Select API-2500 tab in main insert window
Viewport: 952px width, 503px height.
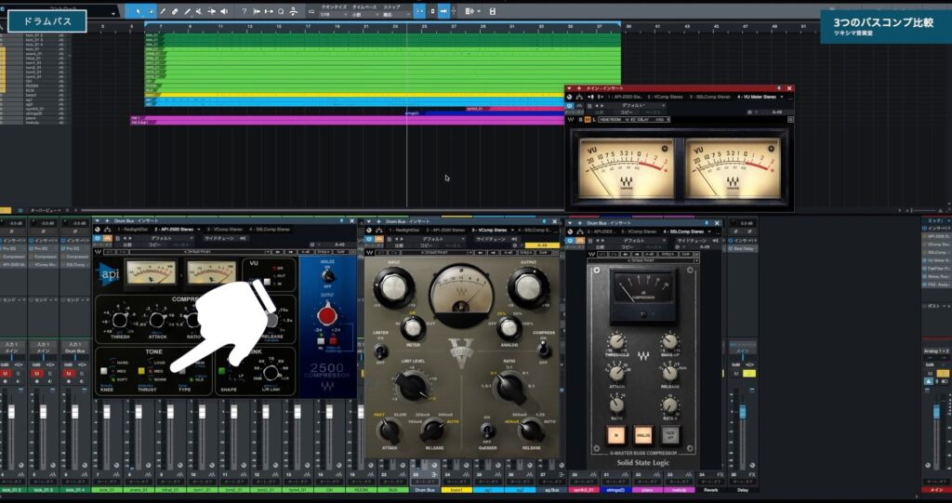(625, 97)
